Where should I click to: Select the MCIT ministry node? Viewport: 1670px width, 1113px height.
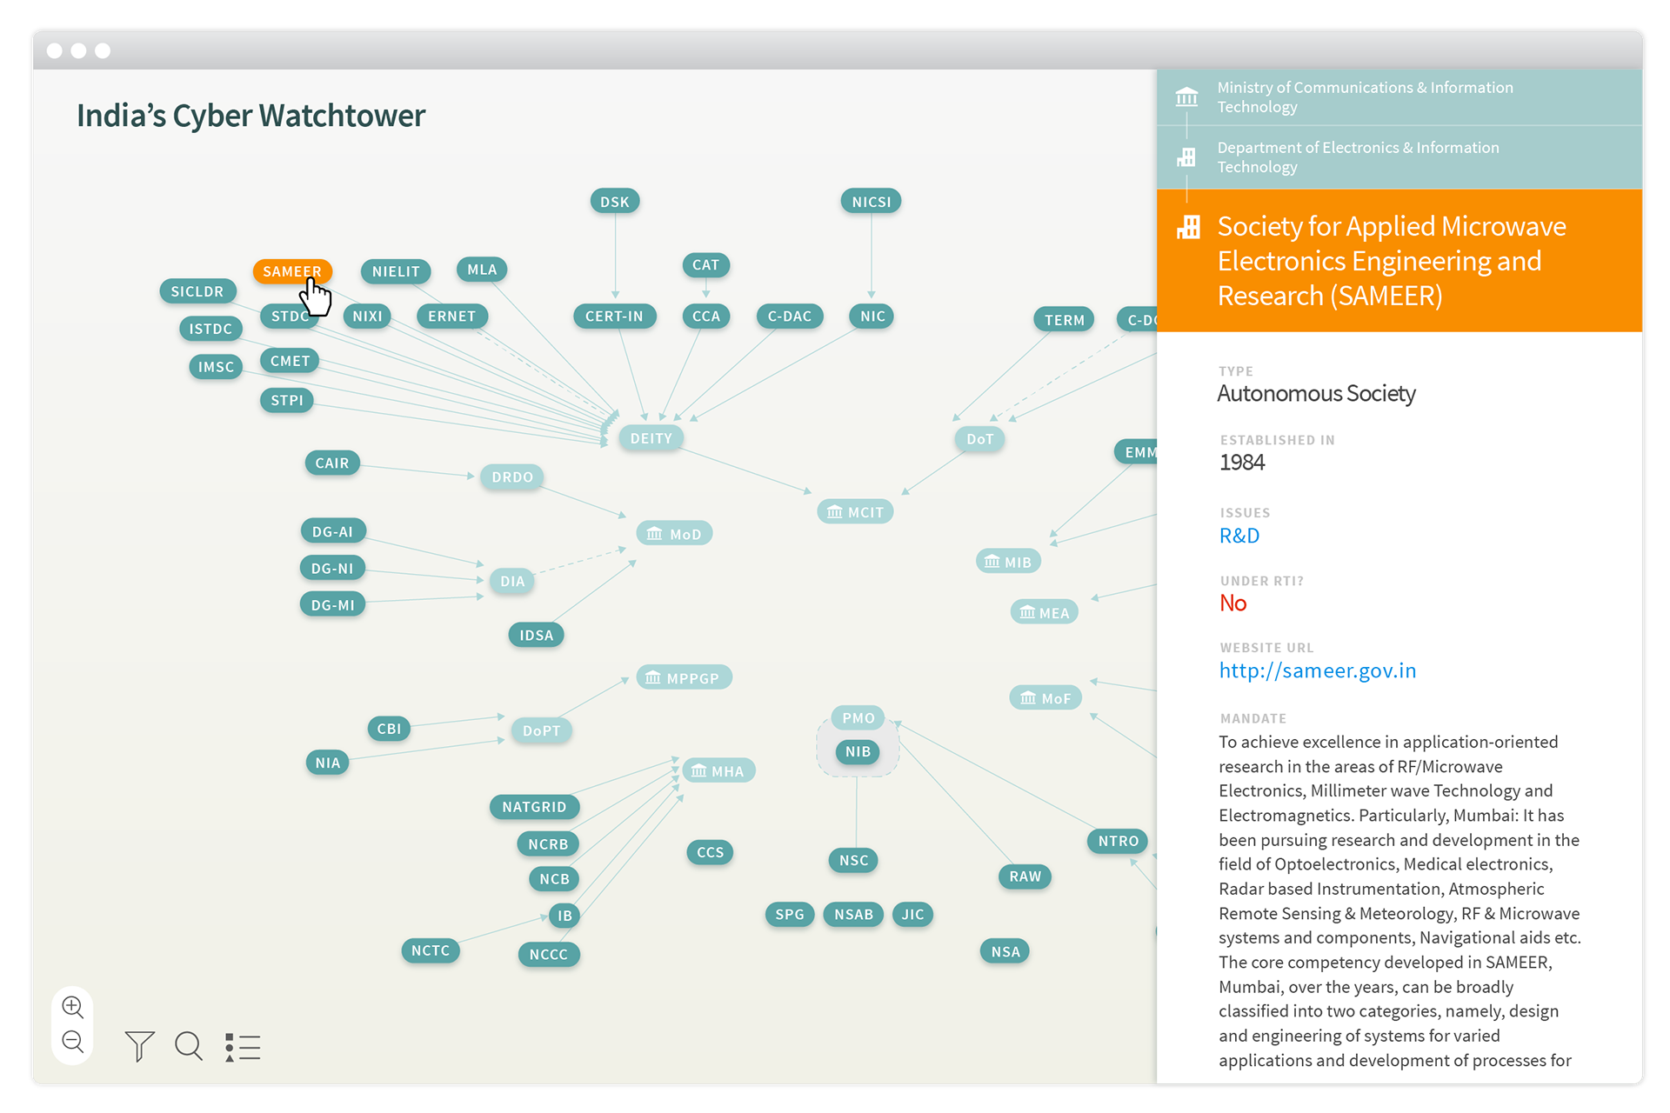click(x=855, y=512)
